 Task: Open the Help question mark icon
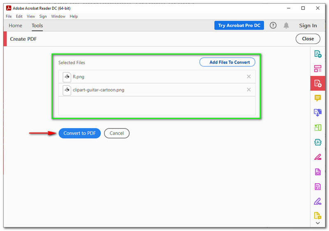pyautogui.click(x=273, y=26)
